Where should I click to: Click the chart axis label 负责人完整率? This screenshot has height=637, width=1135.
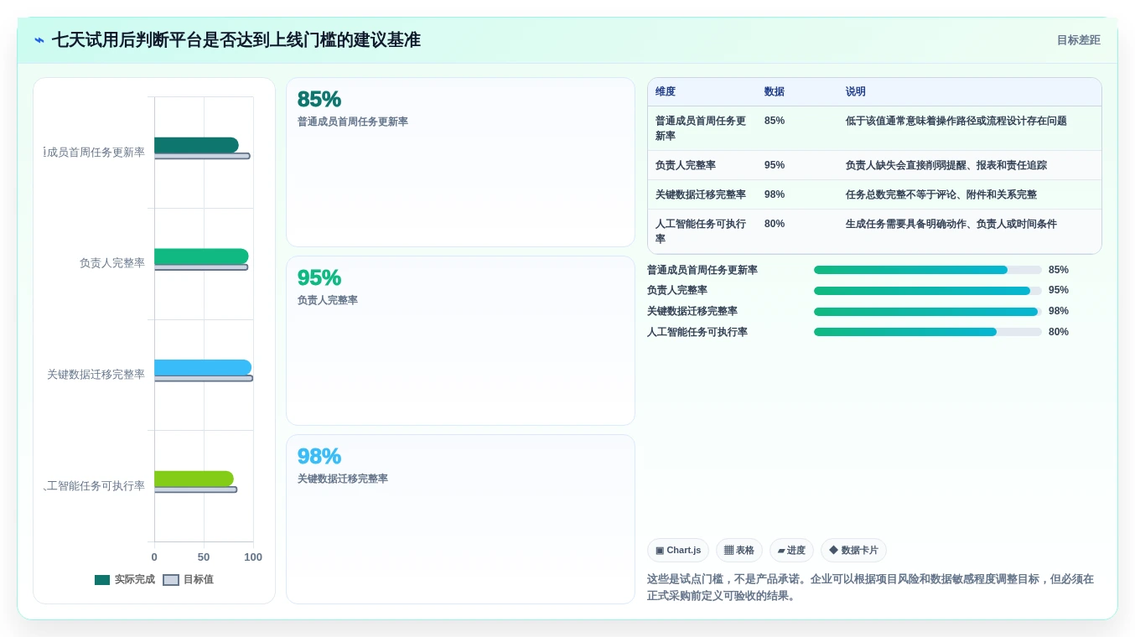coord(112,263)
